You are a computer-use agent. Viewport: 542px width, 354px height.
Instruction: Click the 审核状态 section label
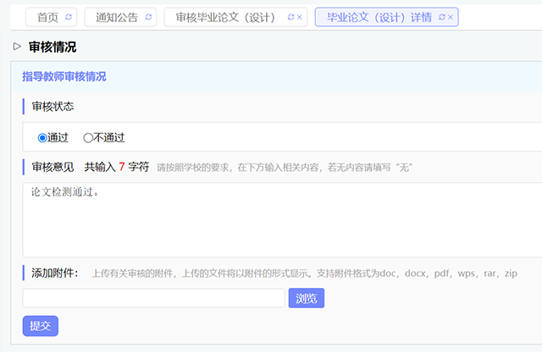pos(53,107)
